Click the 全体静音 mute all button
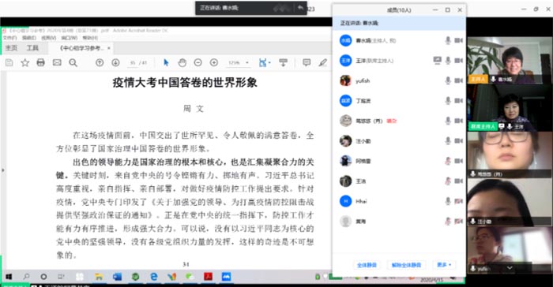553x287 pixels. (367, 265)
